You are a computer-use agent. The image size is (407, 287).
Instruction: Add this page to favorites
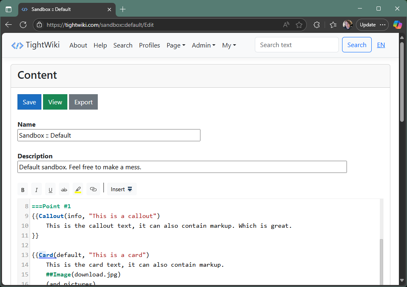coord(299,25)
